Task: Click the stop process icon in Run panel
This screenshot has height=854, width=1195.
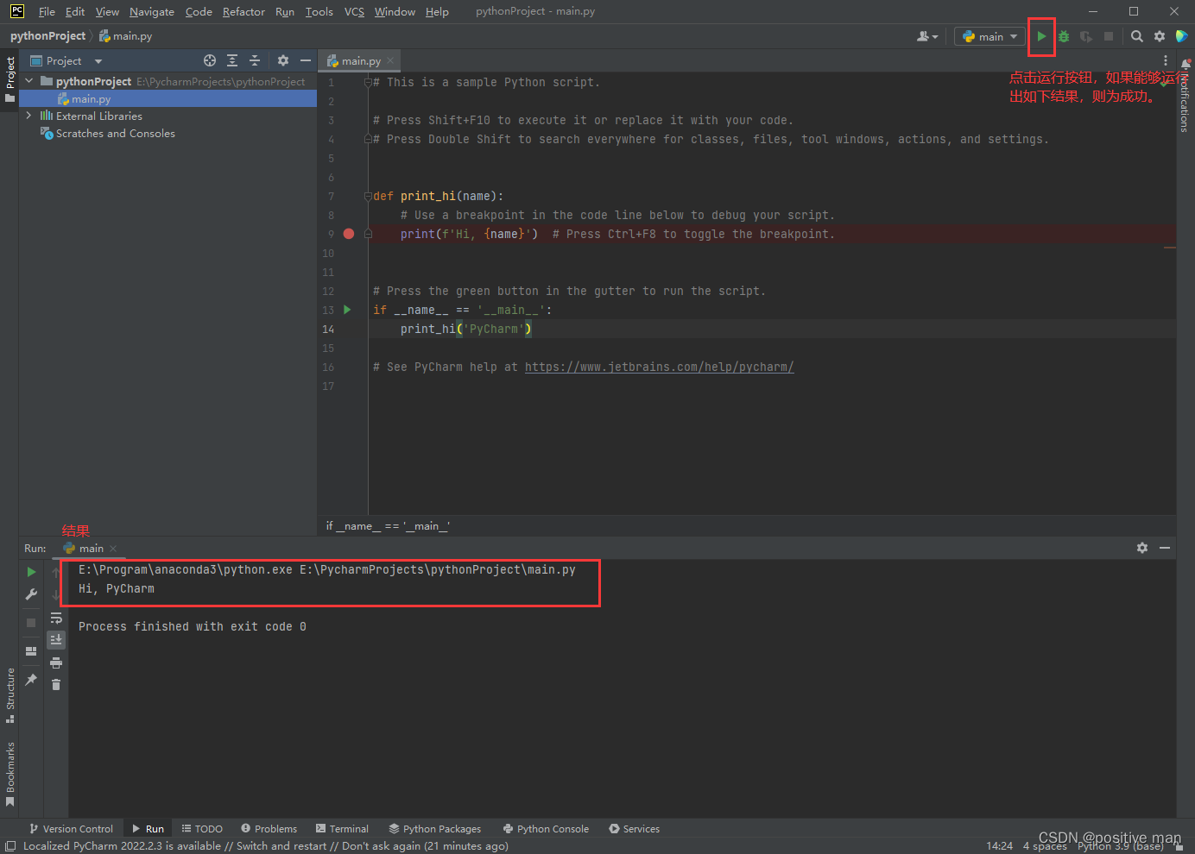Action: point(31,622)
